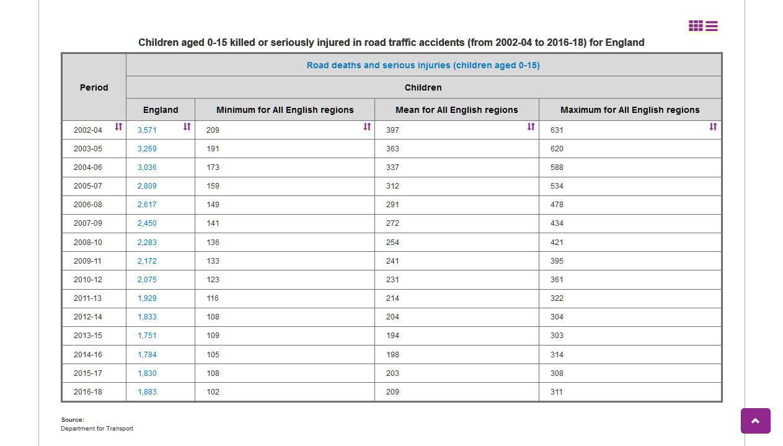Open the 2,450 England value link
This screenshot has height=446, width=783.
coord(147,223)
